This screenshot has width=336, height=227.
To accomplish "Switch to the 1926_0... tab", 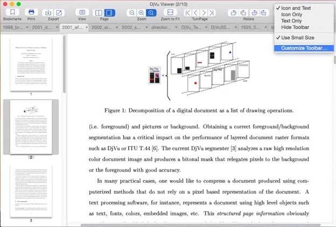I will pos(250,27).
